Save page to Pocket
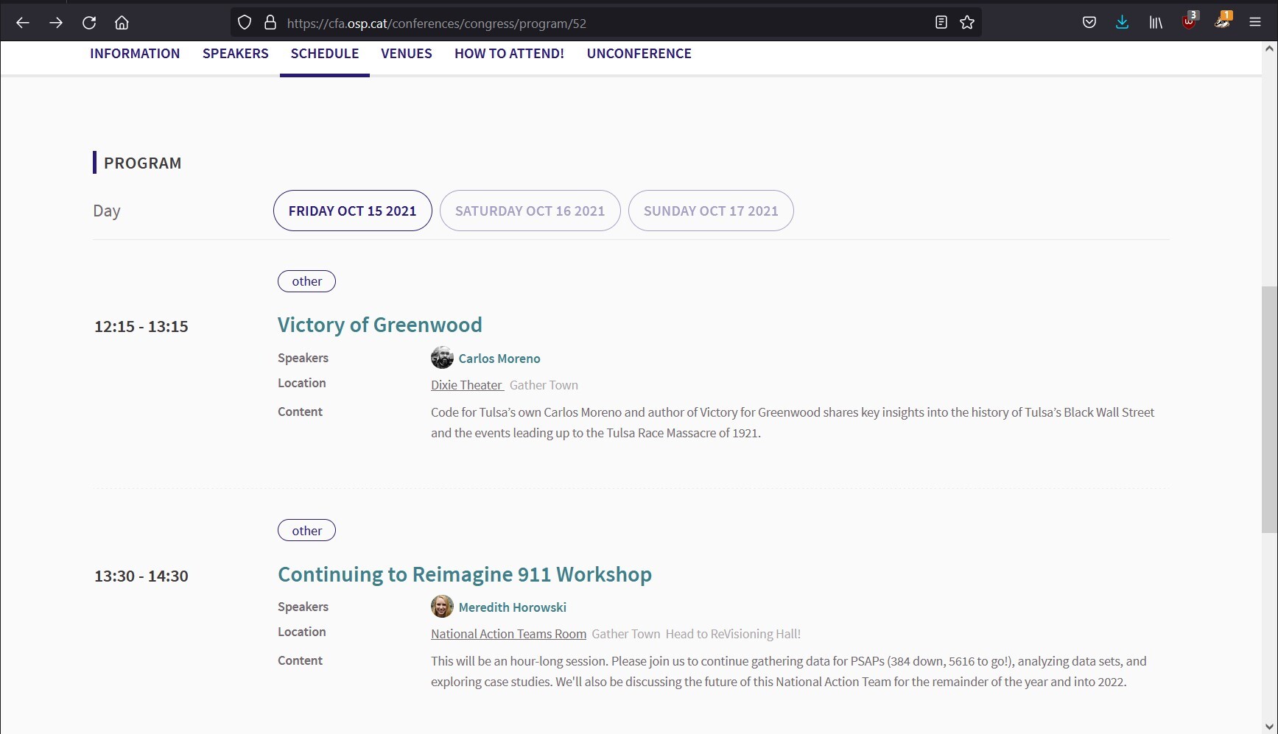The width and height of the screenshot is (1278, 734). point(1089,23)
